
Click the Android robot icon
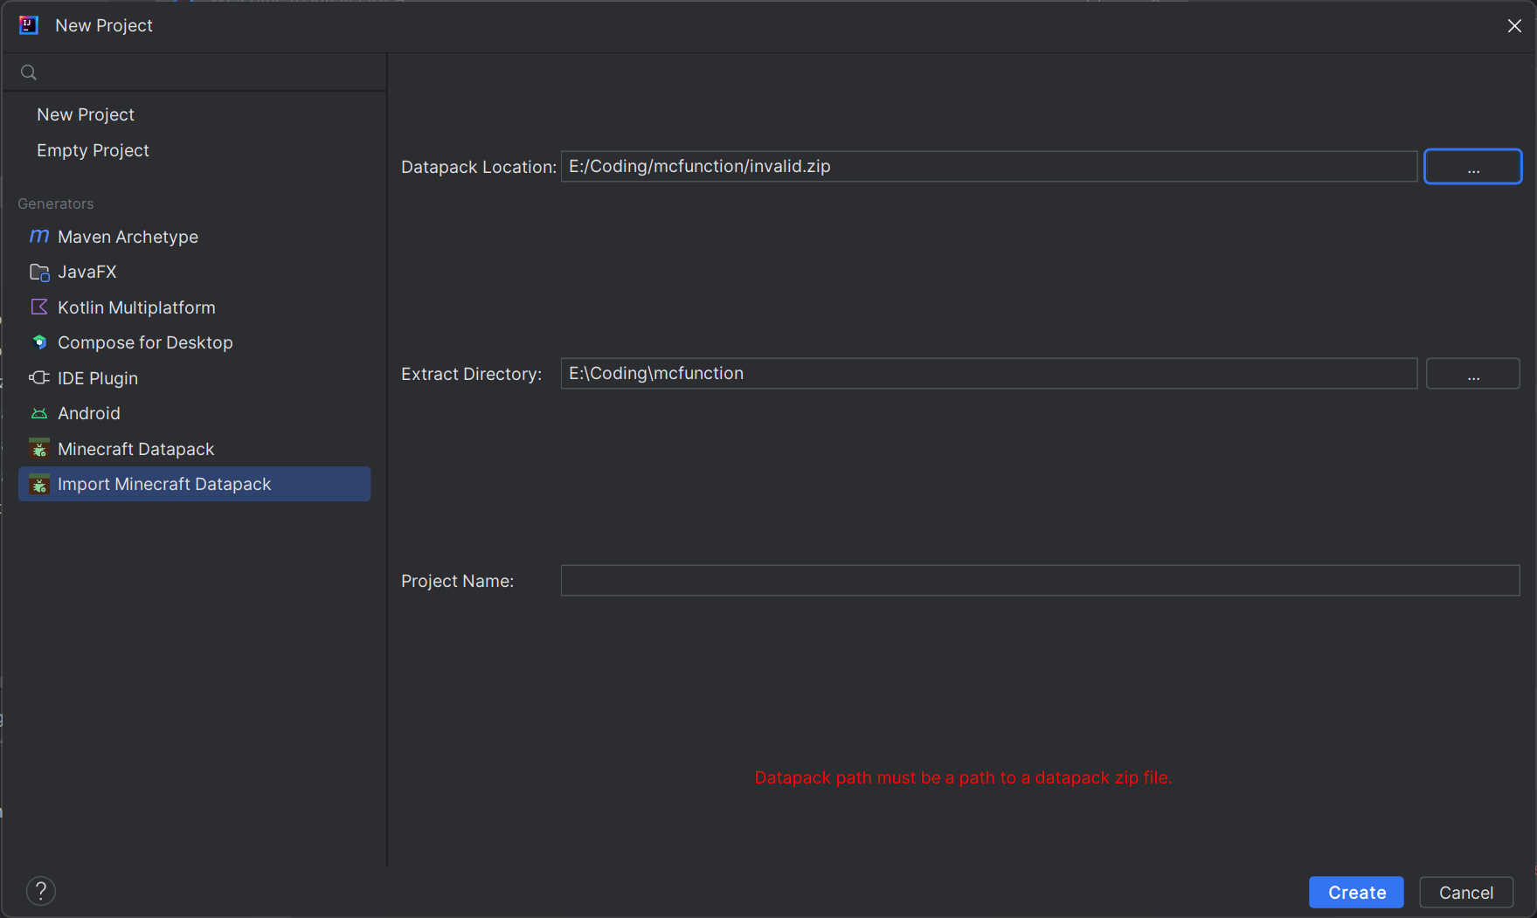[39, 413]
